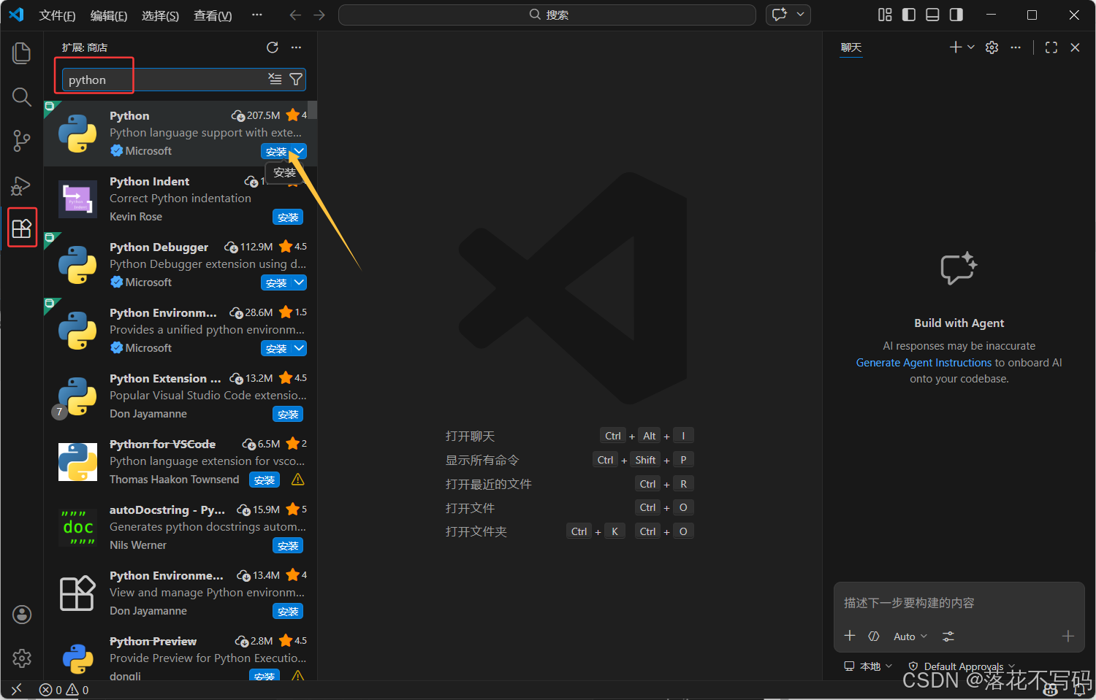
Task: Select the 聊天 tab
Action: (x=851, y=47)
